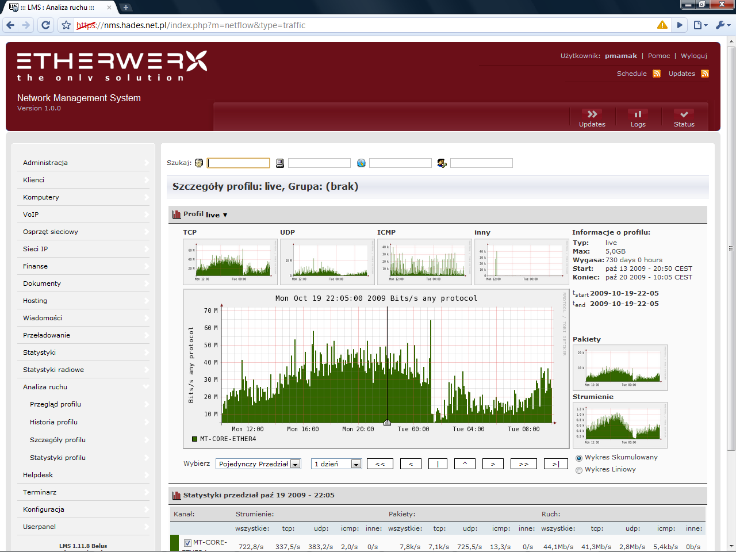
Task: Click the << rewind time button
Action: point(380,464)
